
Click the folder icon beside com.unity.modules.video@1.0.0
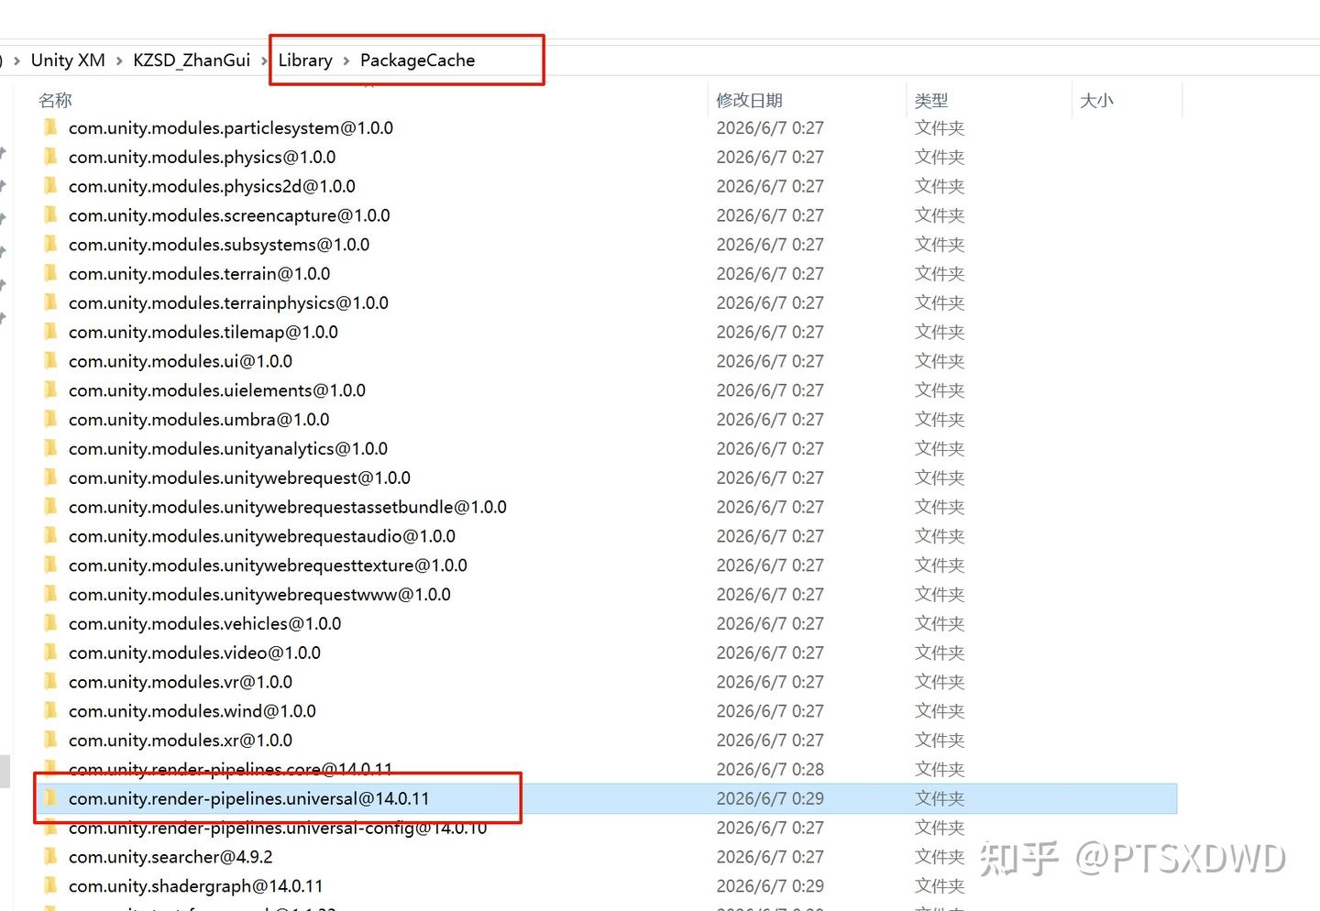point(50,653)
